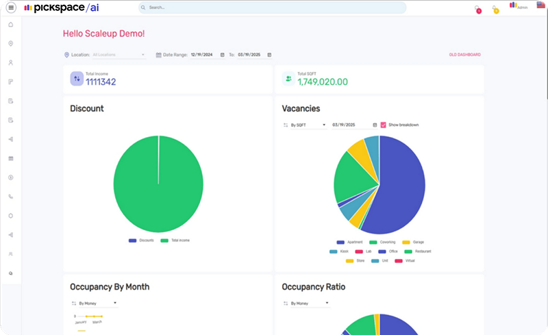This screenshot has height=335, width=548.
Task: Click the Hello Scaleup Demo! heading
Action: point(104,34)
